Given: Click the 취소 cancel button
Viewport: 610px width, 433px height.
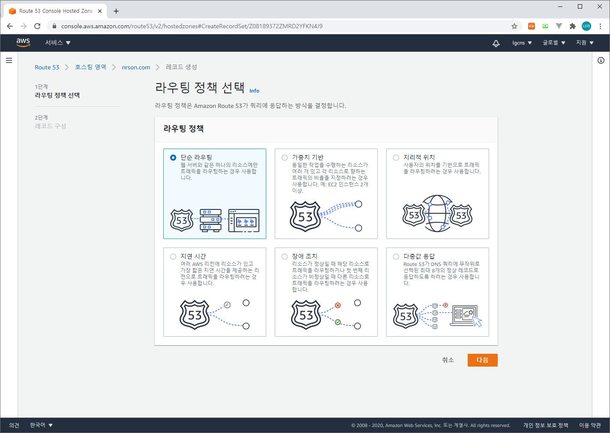Looking at the screenshot, I should 448,360.
